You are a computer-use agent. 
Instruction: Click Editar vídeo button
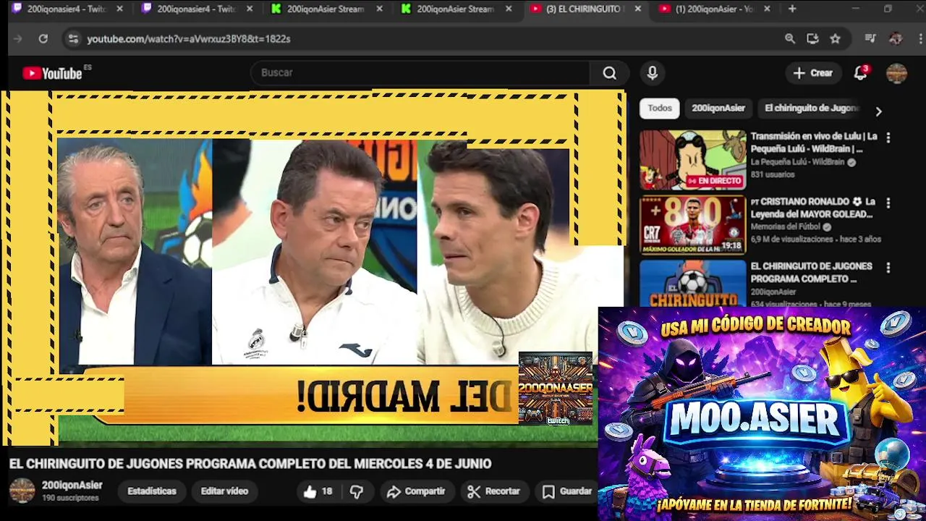coord(224,491)
